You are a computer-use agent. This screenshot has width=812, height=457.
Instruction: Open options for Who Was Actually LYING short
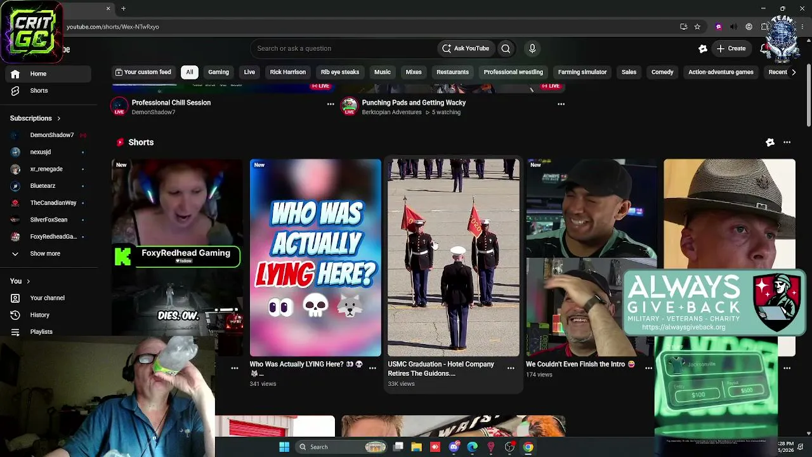click(x=372, y=368)
